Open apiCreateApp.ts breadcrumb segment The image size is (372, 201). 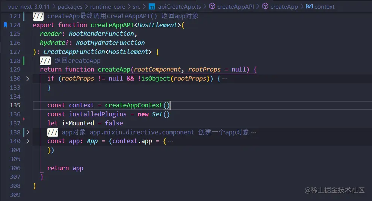point(179,7)
